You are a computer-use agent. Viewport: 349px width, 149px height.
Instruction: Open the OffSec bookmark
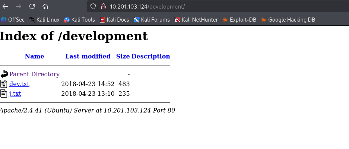(13, 20)
